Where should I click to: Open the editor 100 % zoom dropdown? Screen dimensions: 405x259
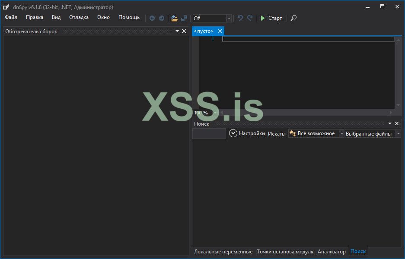215,113
